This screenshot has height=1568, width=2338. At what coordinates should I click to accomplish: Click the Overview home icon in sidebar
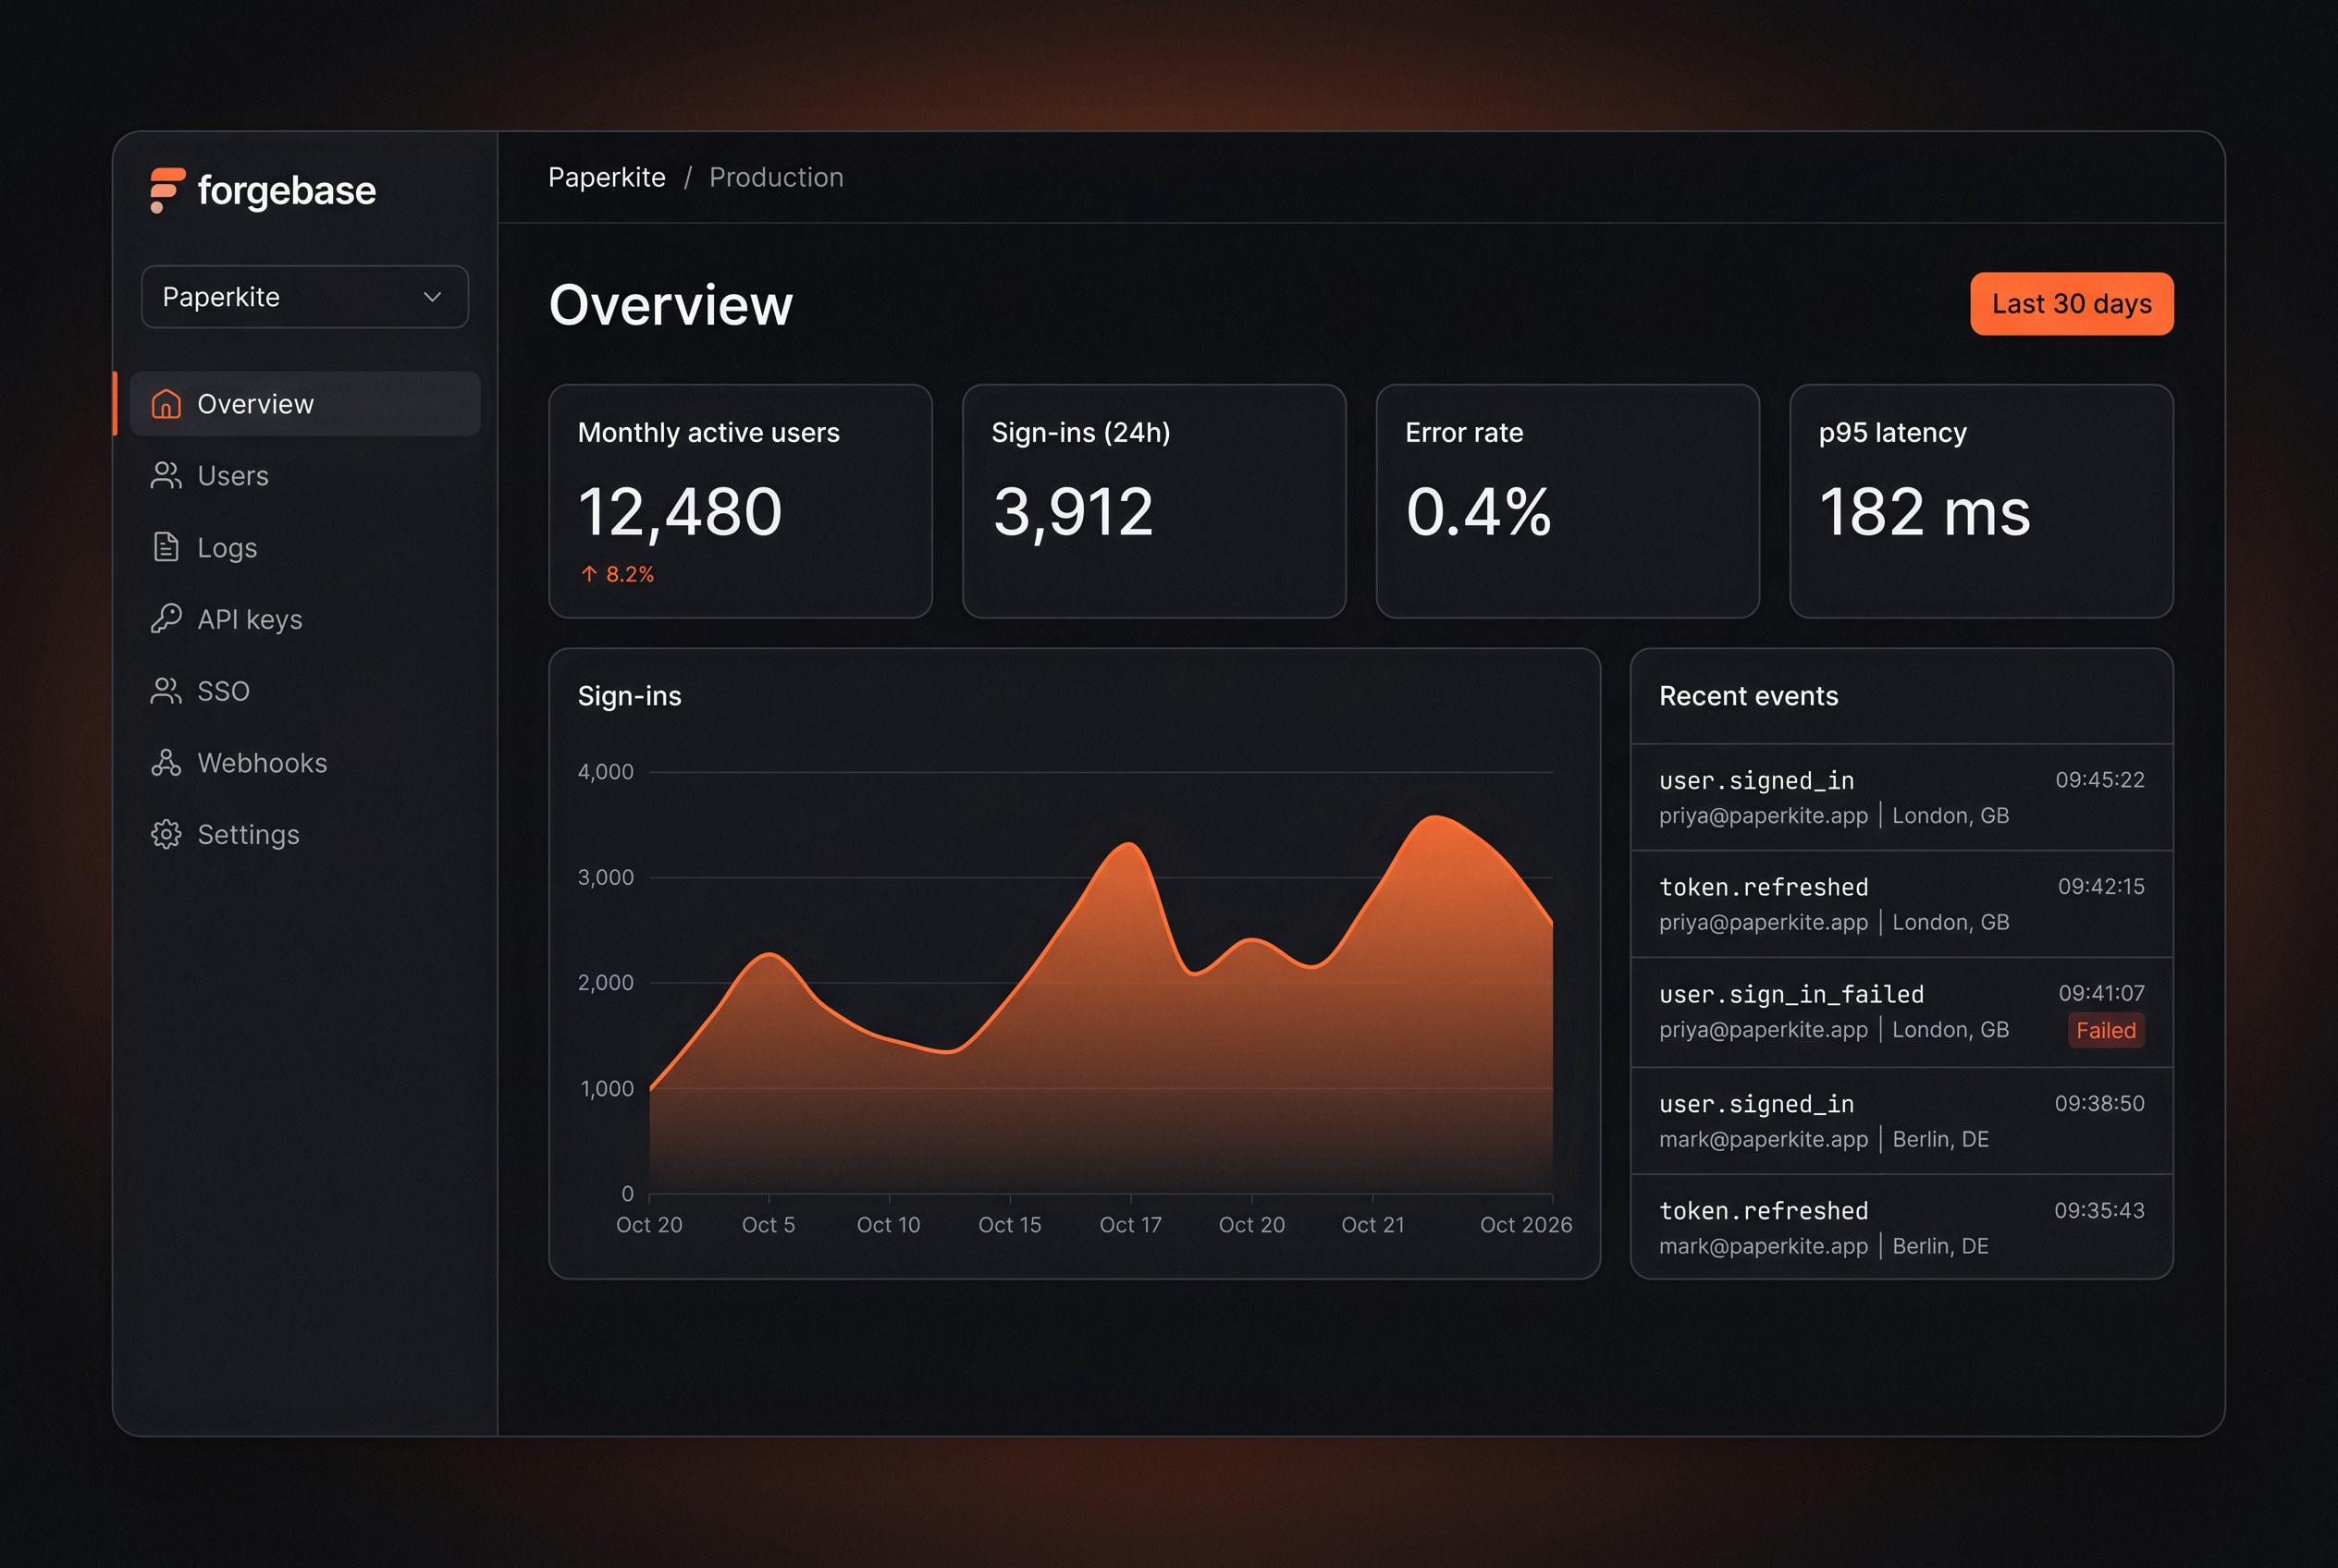[166, 404]
